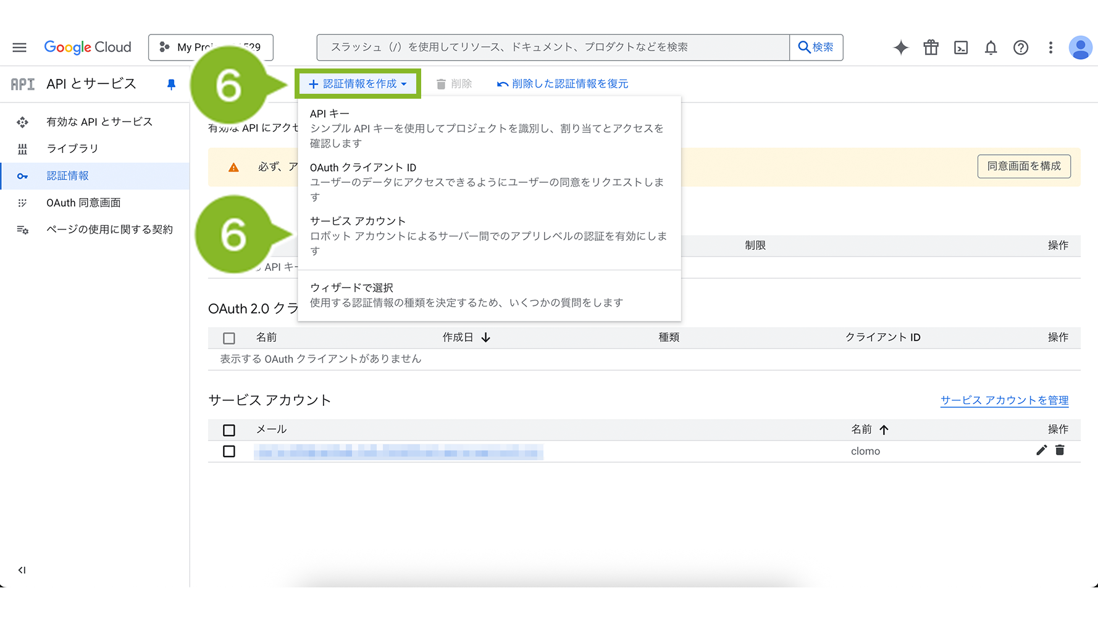Click the user account avatar
The width and height of the screenshot is (1098, 617).
[1080, 48]
